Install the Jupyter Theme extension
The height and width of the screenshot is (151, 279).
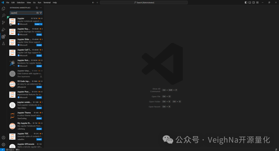click(39, 118)
